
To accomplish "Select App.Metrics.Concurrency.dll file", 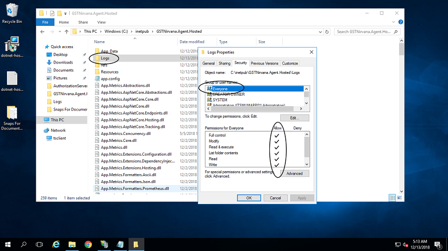I will [x=126, y=133].
